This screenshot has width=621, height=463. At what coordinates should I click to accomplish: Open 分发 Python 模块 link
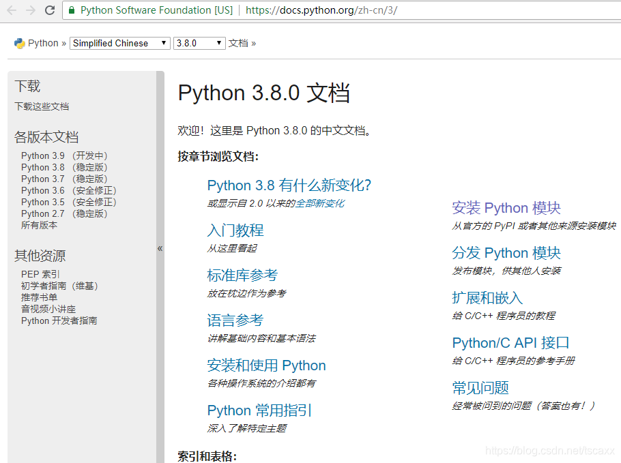506,253
